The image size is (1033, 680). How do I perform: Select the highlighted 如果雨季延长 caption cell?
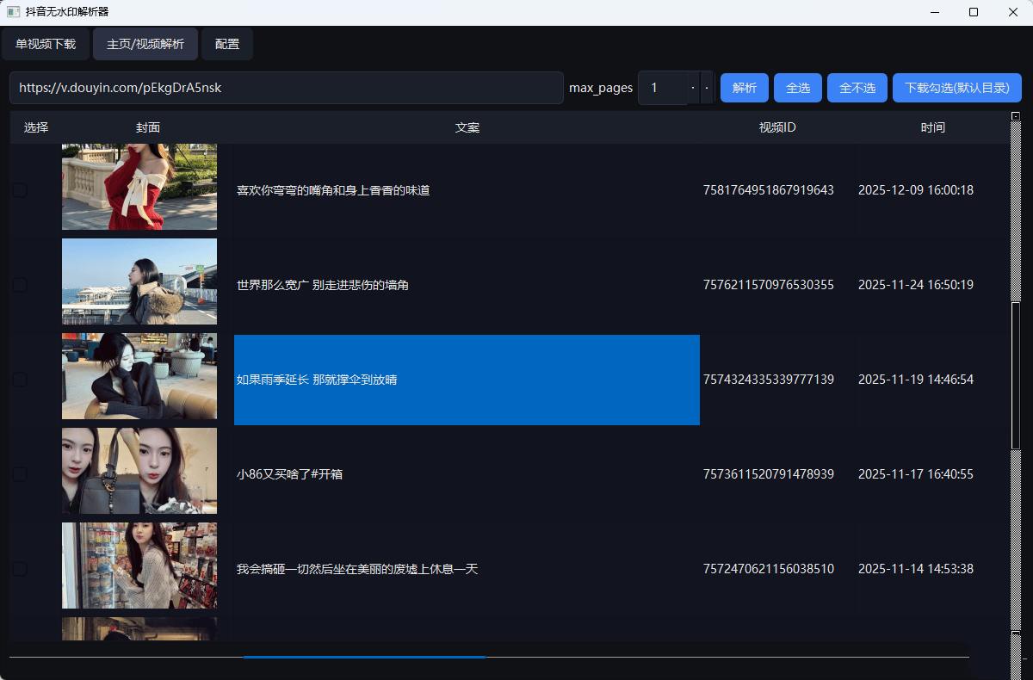466,380
